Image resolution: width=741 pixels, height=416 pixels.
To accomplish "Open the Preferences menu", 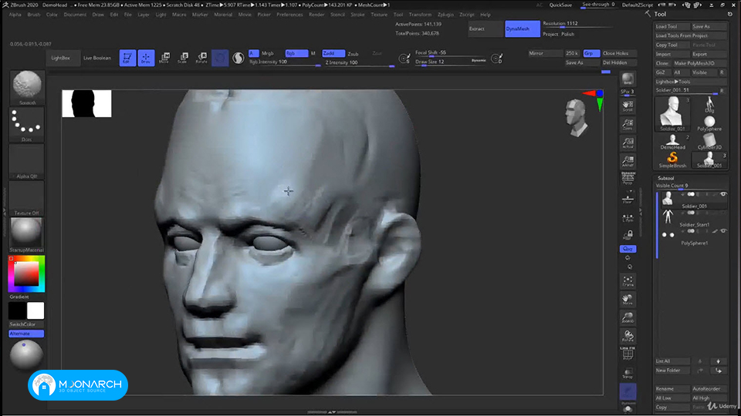I will [289, 15].
